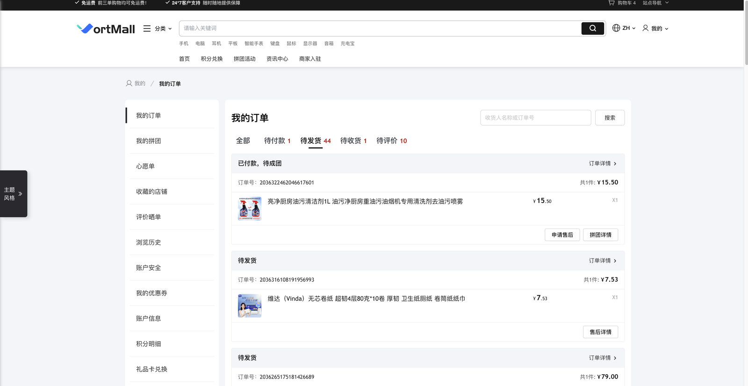Image resolution: width=748 pixels, height=386 pixels.
Task: Expand the theme style side panel
Action: coord(14,193)
